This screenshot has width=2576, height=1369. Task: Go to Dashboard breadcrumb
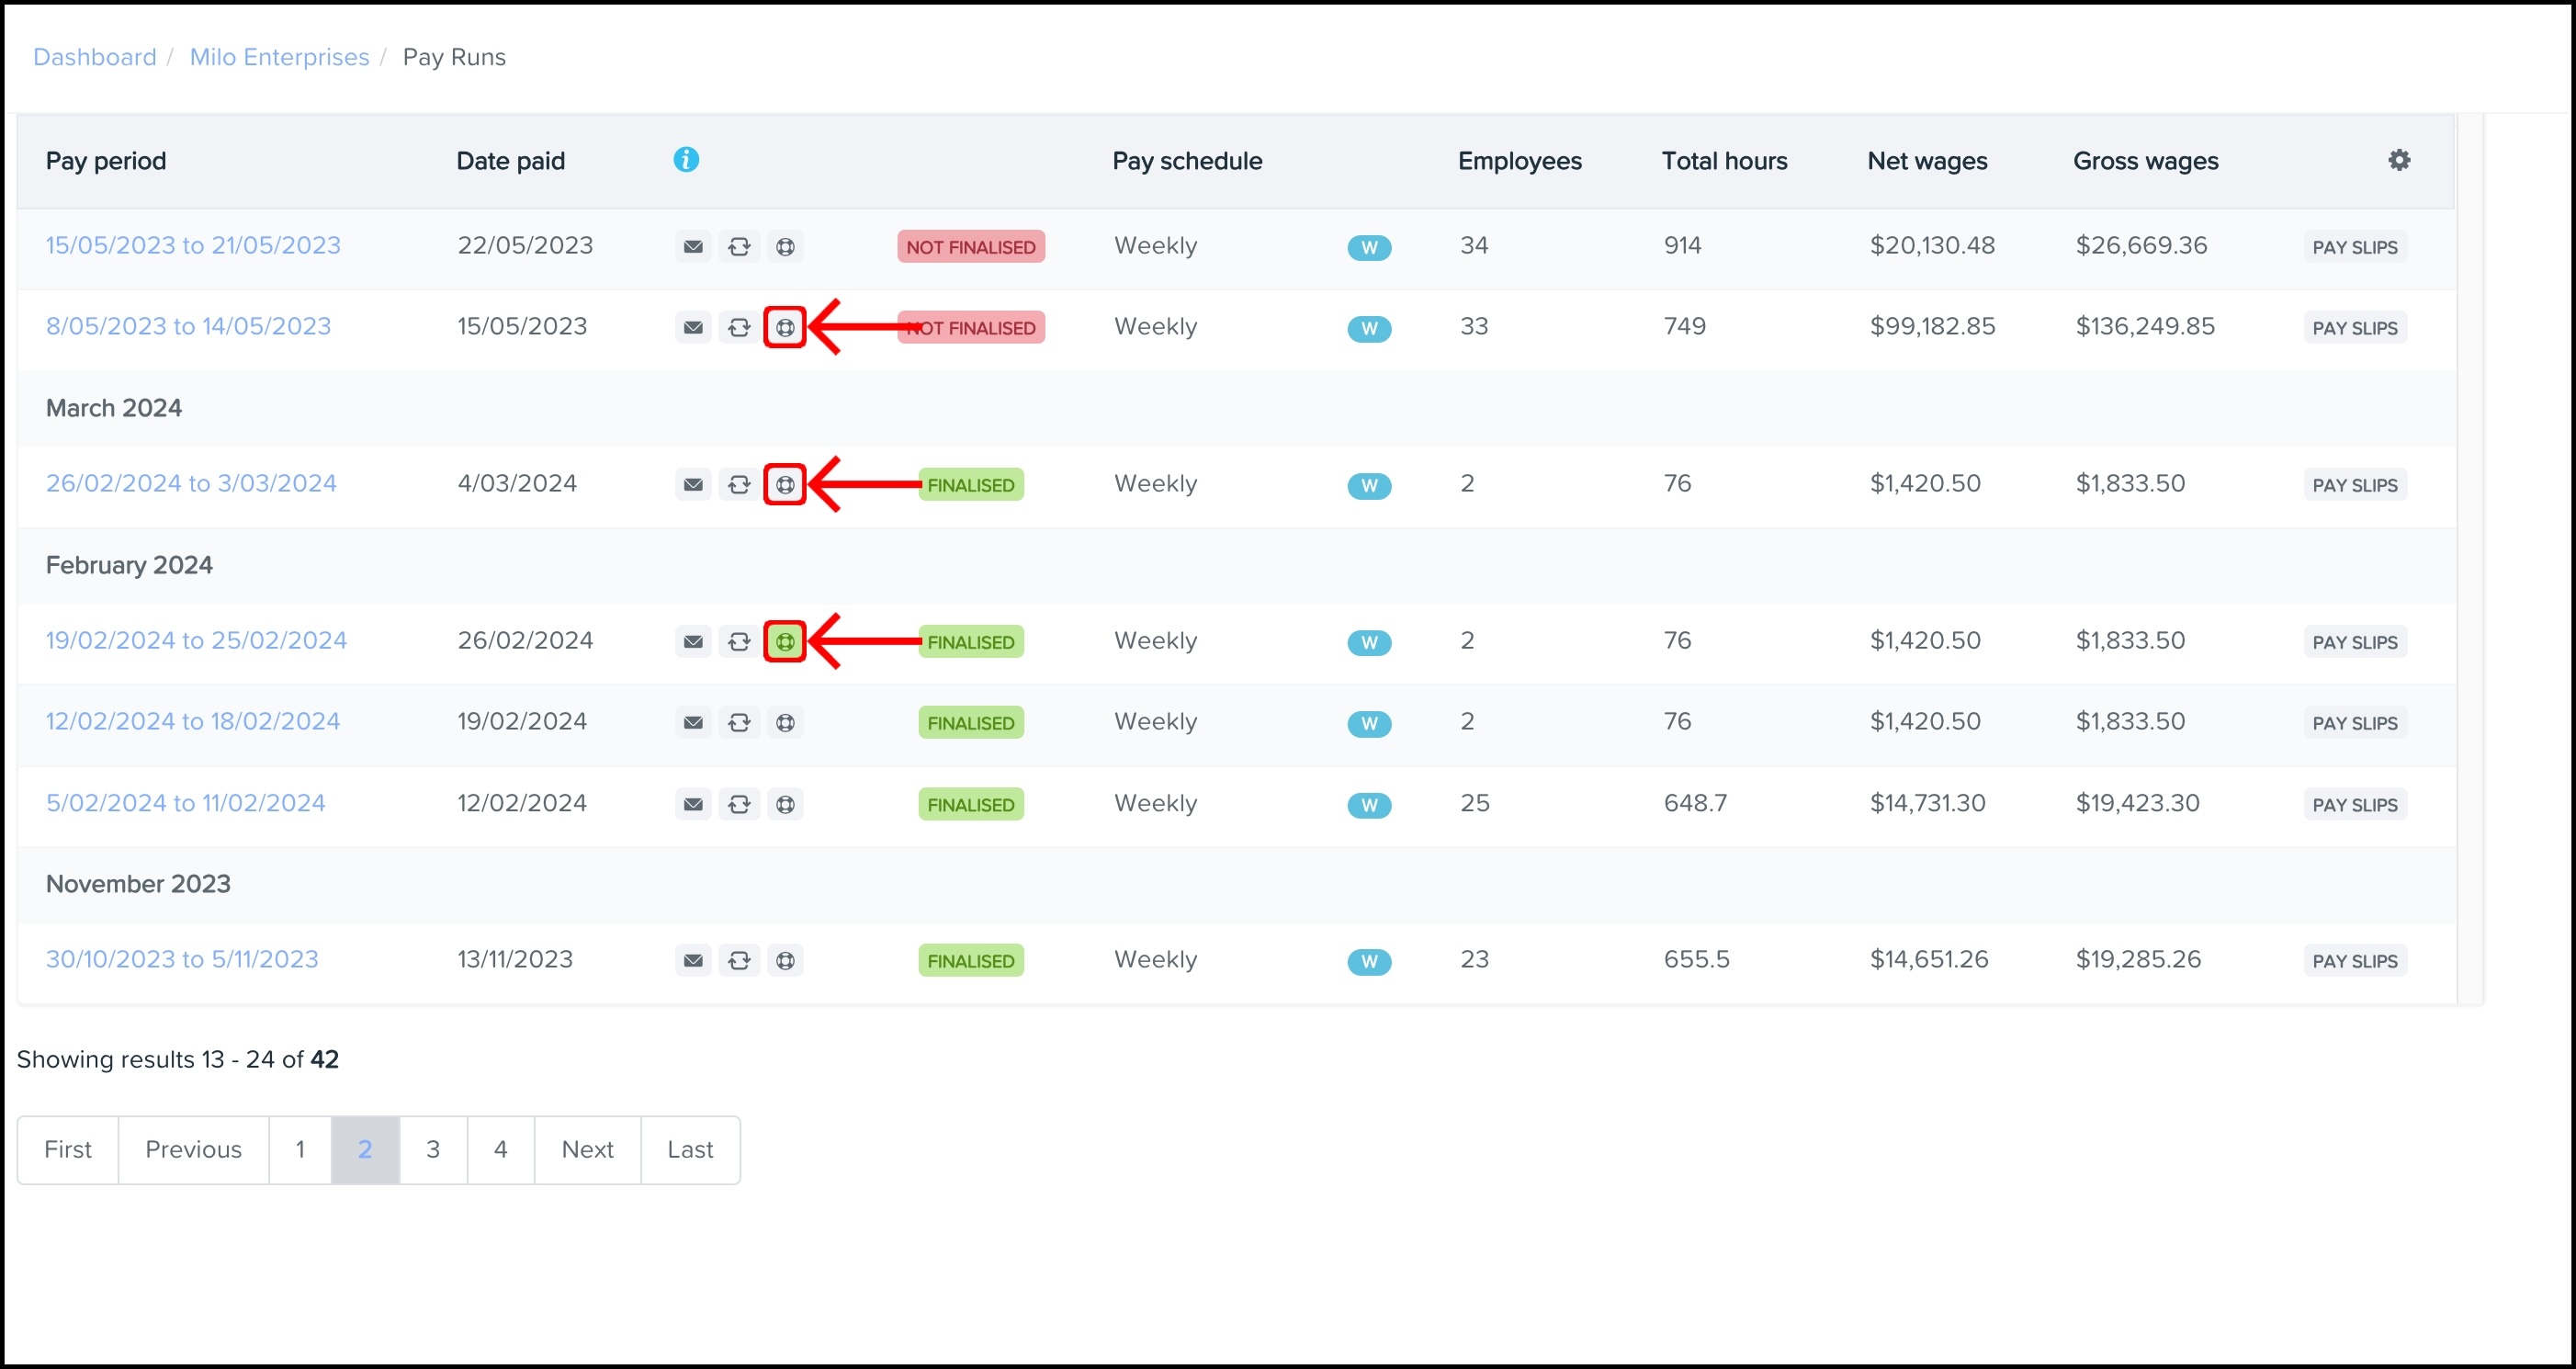[x=95, y=57]
